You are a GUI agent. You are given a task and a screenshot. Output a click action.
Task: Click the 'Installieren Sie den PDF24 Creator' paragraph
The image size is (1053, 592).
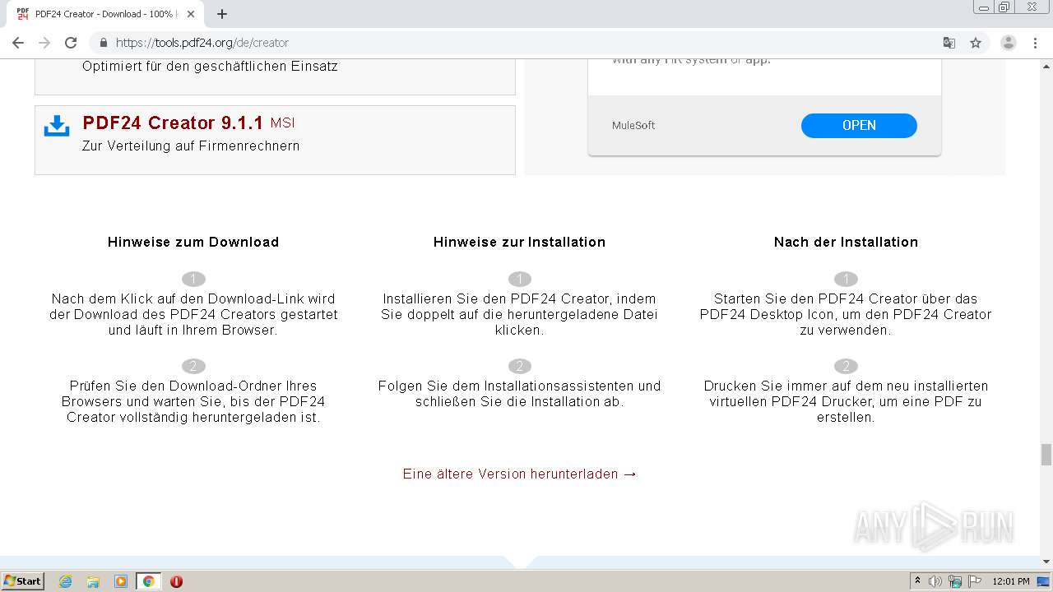pos(519,314)
